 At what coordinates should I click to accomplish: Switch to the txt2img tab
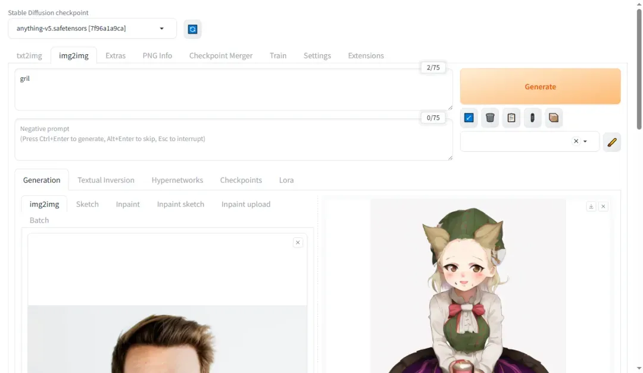[x=29, y=55]
